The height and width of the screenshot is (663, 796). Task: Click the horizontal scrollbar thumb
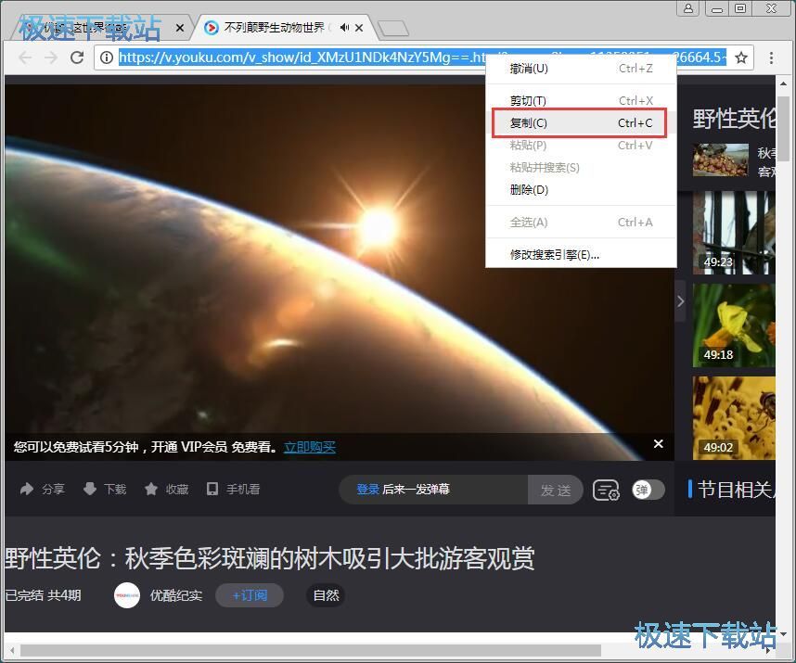311,650
